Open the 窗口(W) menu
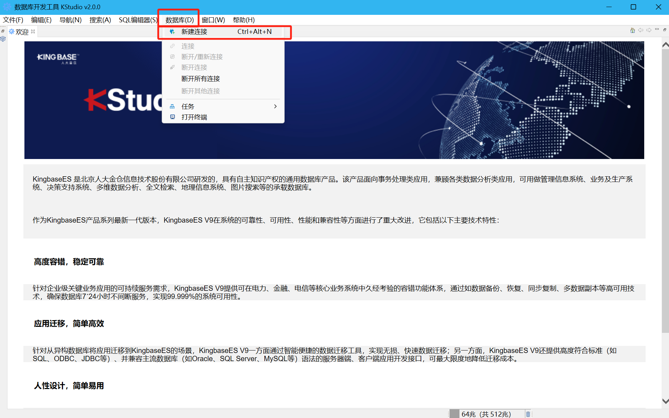 [213, 20]
